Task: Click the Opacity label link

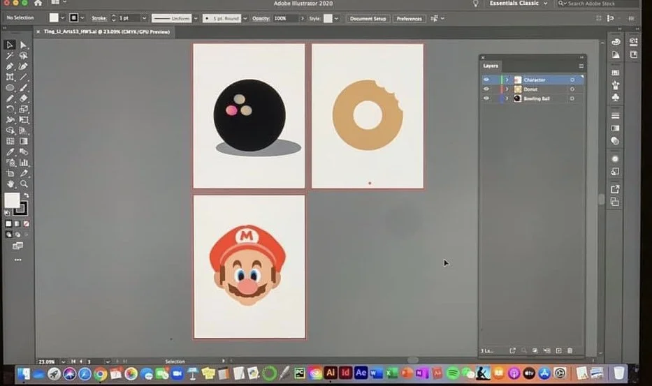Action: [x=261, y=18]
